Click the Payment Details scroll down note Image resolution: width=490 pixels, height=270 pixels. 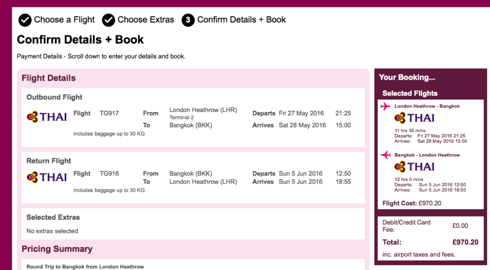(101, 56)
